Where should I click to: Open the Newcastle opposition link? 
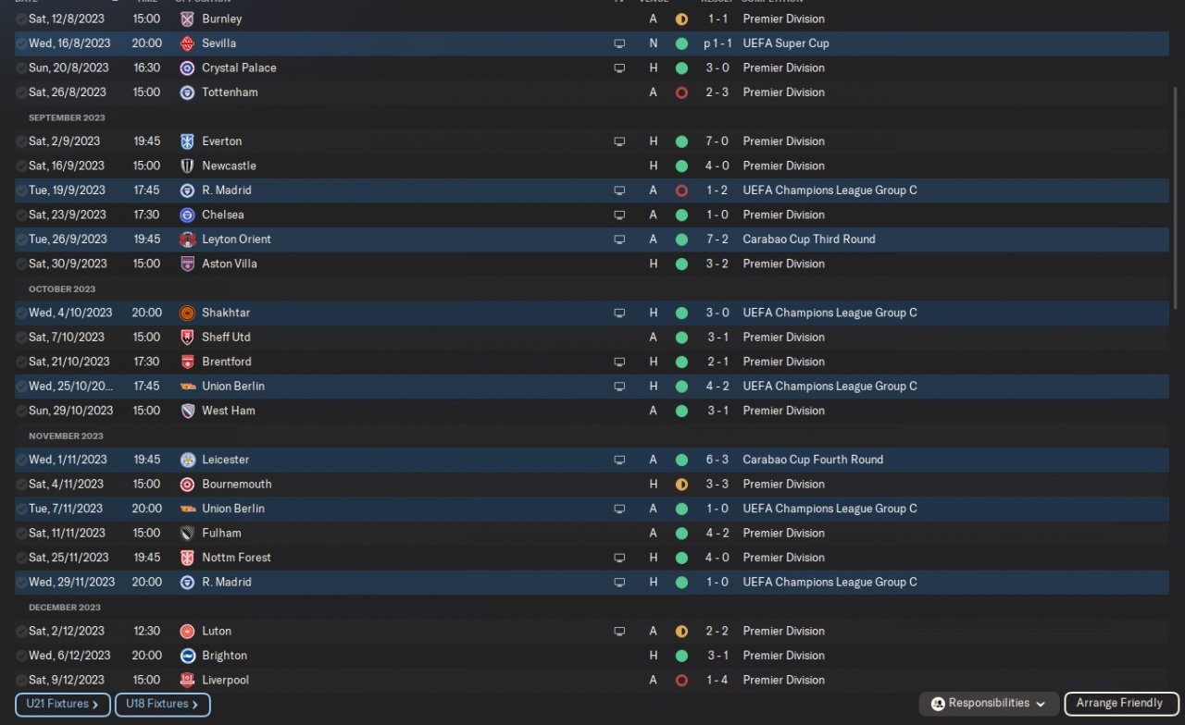pyautogui.click(x=229, y=166)
